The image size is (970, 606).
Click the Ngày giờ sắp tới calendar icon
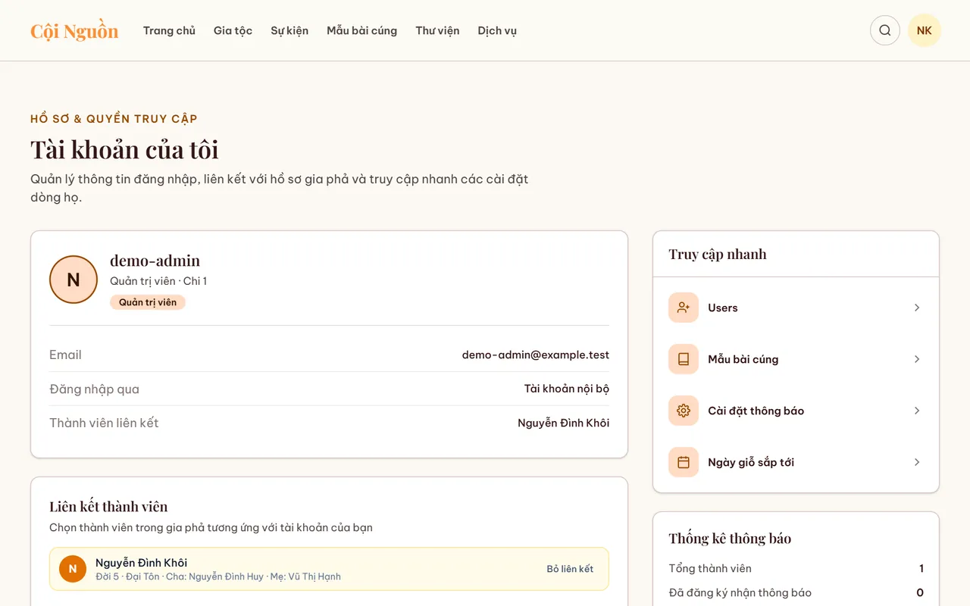point(684,462)
